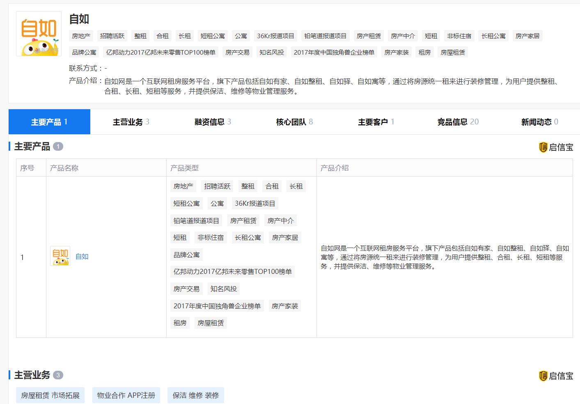Open header tag 铅笔道报道项目
This screenshot has width=580, height=404.
(326, 36)
